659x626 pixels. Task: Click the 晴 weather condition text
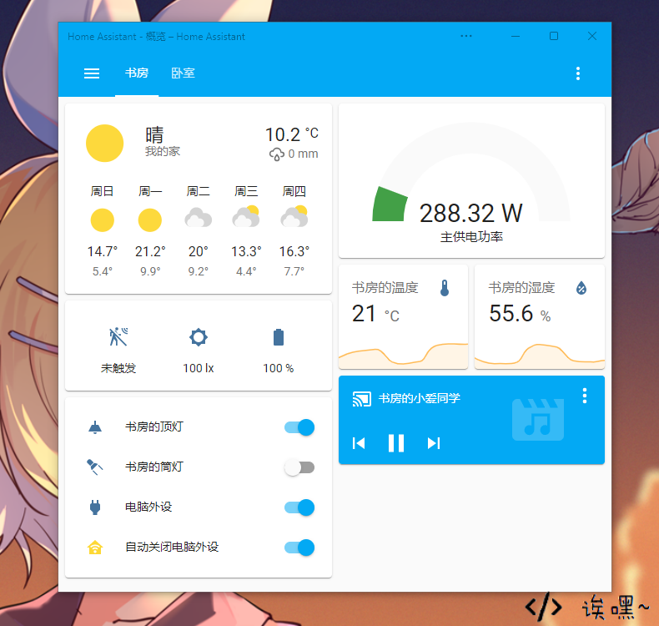(154, 135)
